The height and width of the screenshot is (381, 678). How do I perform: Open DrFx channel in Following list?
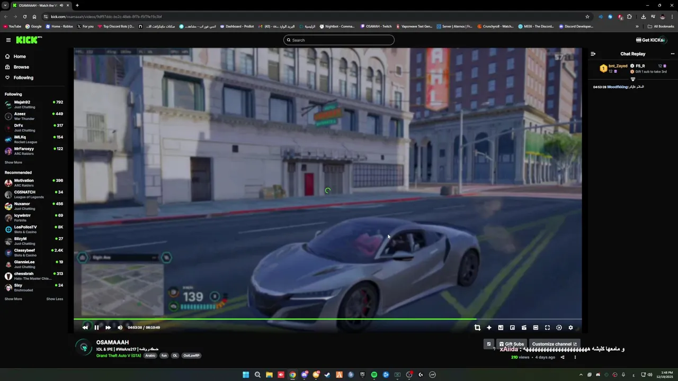(34, 128)
